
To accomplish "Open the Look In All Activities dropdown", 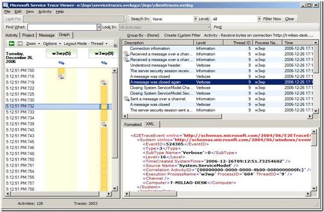I will click(209, 27).
